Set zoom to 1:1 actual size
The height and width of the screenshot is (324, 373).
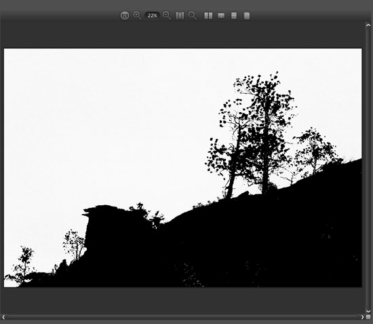[x=125, y=16]
